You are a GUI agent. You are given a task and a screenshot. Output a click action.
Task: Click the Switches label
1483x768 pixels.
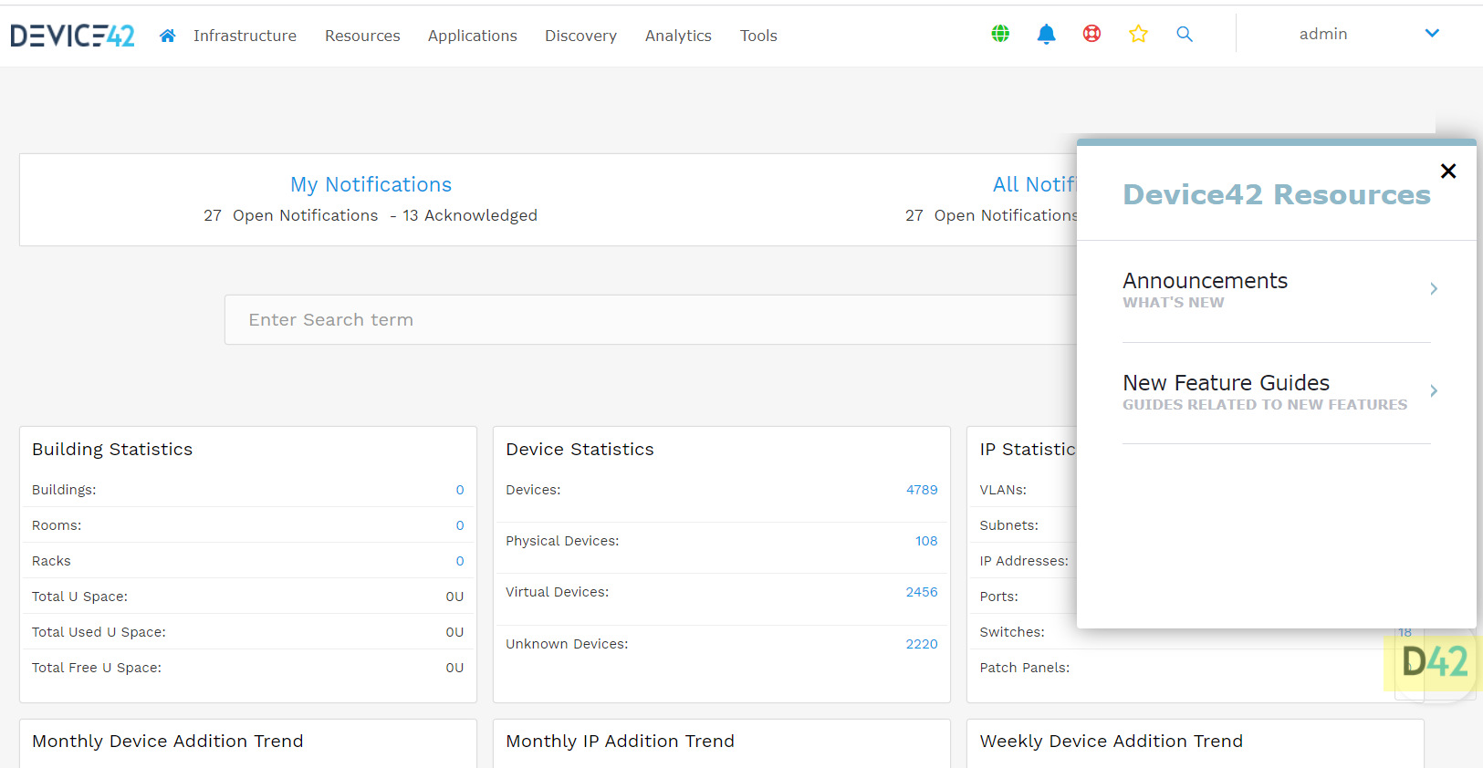pos(1012,632)
